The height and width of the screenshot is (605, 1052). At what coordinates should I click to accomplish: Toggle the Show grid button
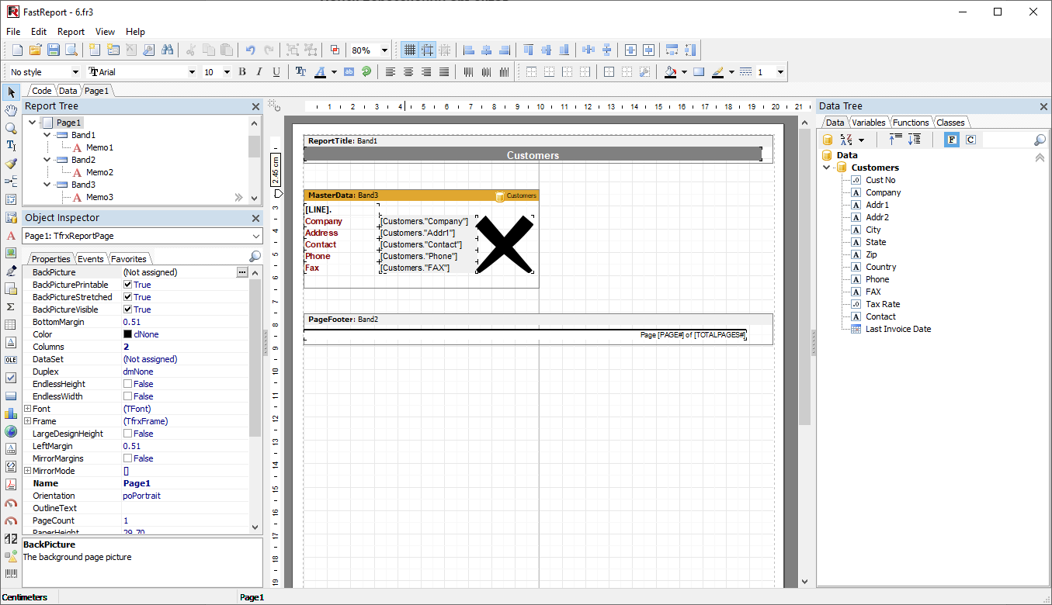pos(410,50)
